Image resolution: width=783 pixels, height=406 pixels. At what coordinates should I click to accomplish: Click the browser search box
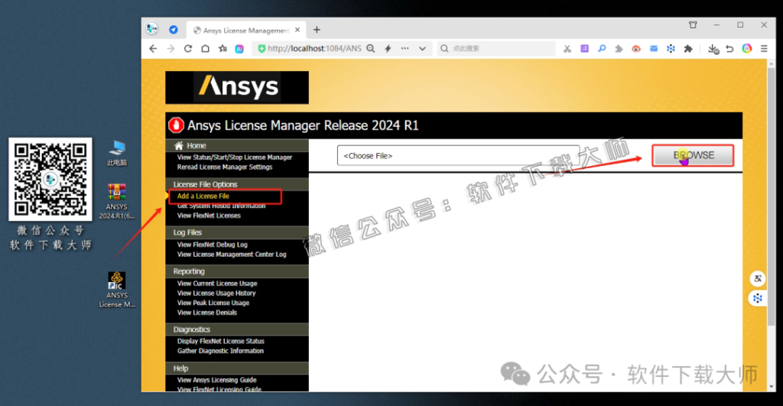[x=495, y=48]
